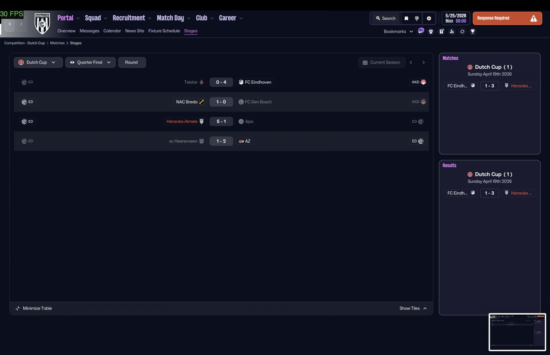Click the ED badge at right of Ajax row
The width and height of the screenshot is (550, 355).
click(x=418, y=121)
